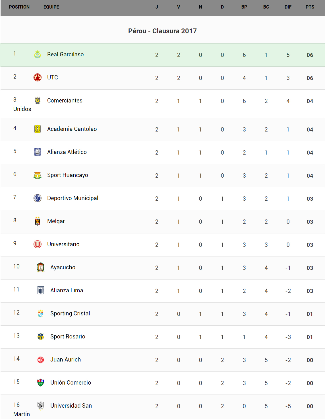This screenshot has height=419, width=325.
Task: Click the Unión Comercio shield icon
Action: pos(41,383)
